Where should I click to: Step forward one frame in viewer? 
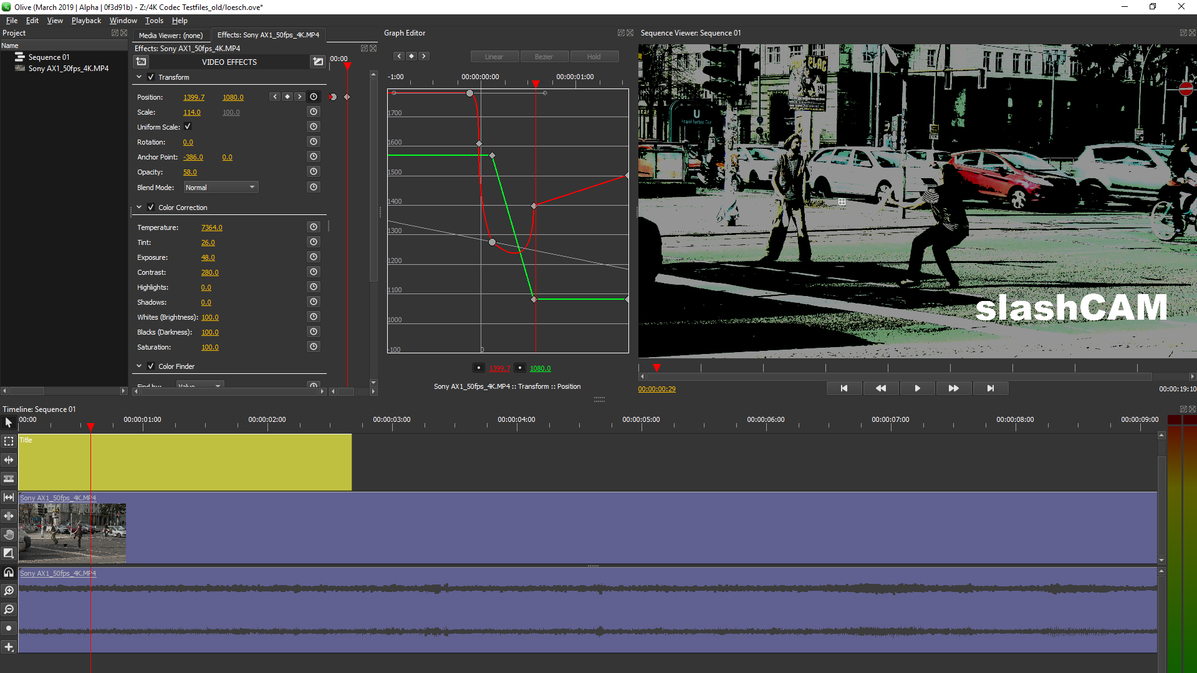tap(954, 388)
